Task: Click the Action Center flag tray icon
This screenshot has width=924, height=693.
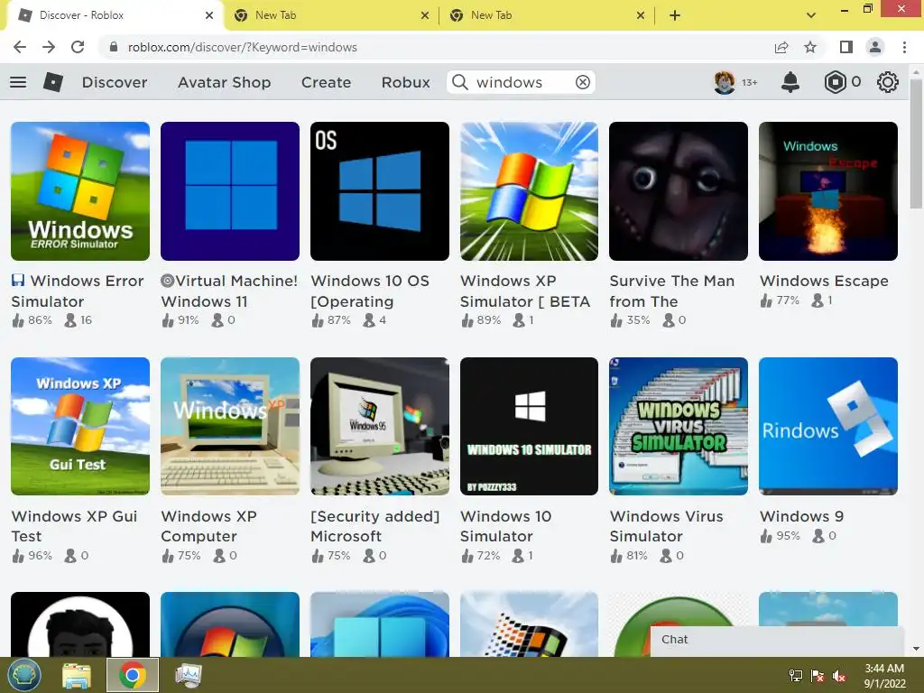Action: [x=818, y=676]
